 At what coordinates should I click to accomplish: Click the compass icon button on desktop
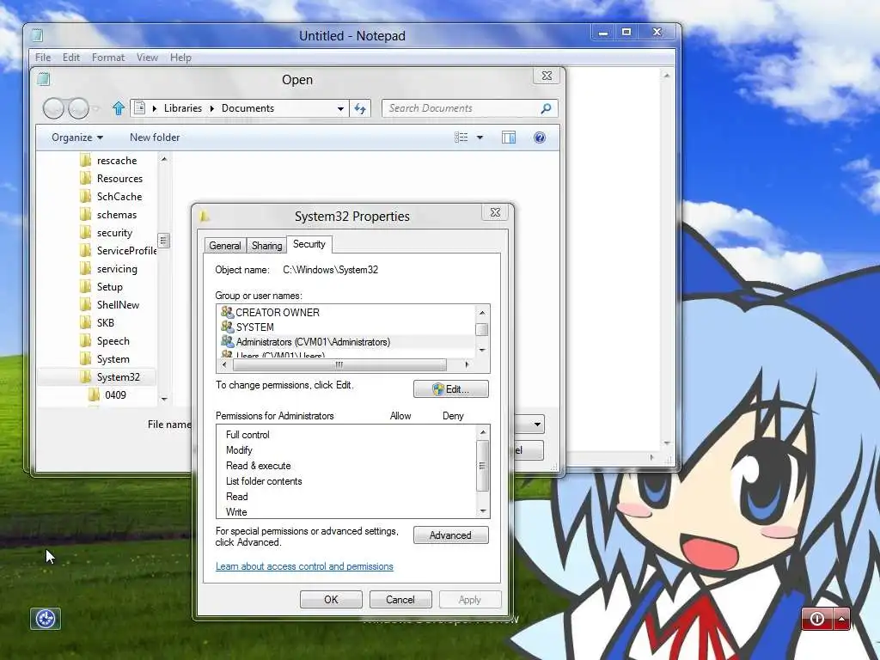[x=46, y=619]
